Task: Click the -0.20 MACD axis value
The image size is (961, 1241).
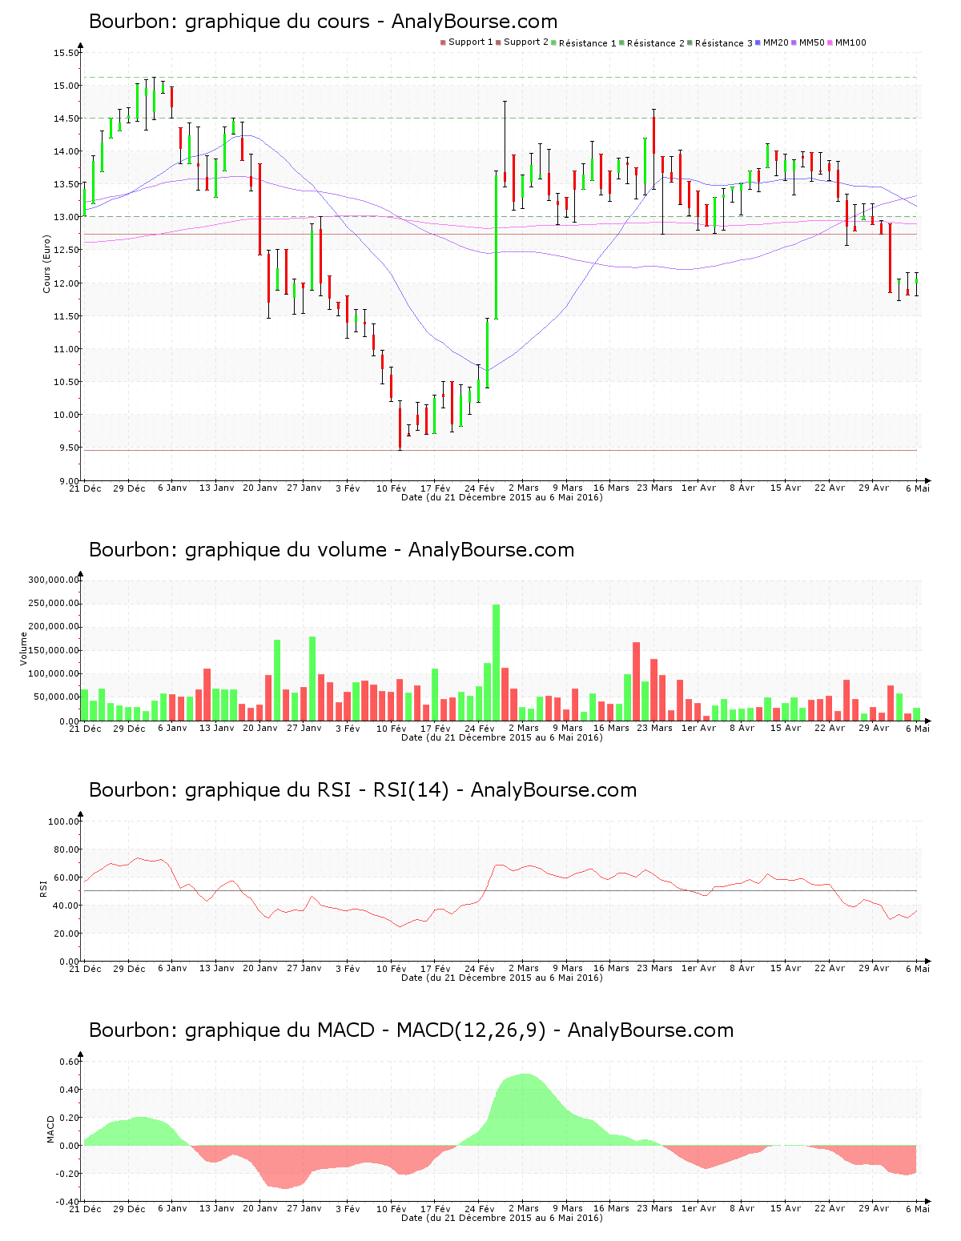Action: tap(68, 1174)
